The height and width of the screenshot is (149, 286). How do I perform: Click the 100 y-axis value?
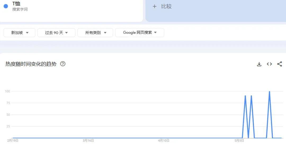tap(7, 91)
